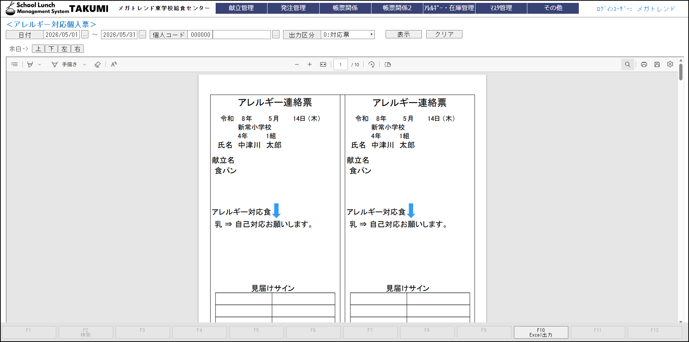This screenshot has height=342, width=689.
Task: Open the 献立管理 menu
Action: coord(241,8)
